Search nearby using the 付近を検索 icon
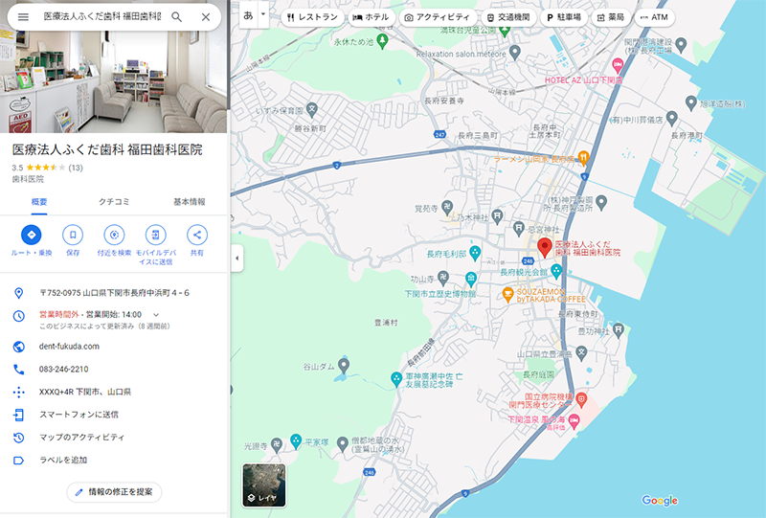The width and height of the screenshot is (766, 518). (114, 235)
